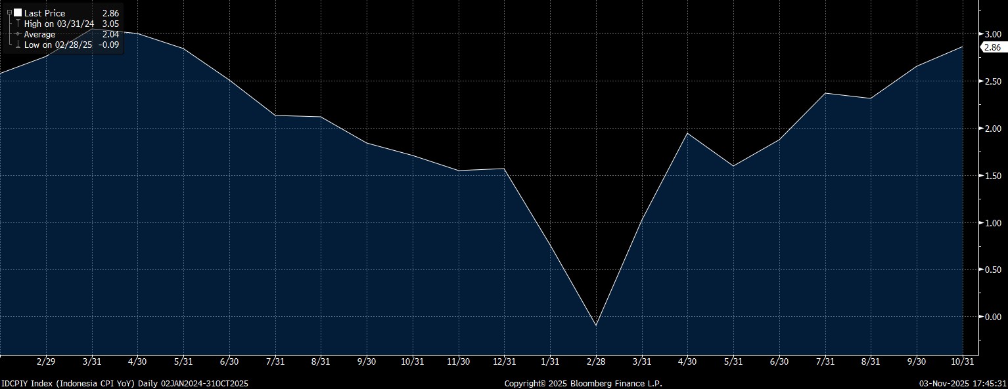This screenshot has width=1008, height=389.
Task: Click the 3.00 level on y-axis
Action: point(992,34)
